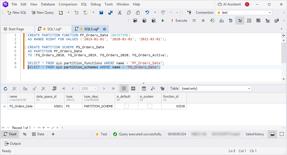Image resolution: width=287 pixels, height=155 pixels.
Task: Open the Output panel
Action: (x=13, y=144)
